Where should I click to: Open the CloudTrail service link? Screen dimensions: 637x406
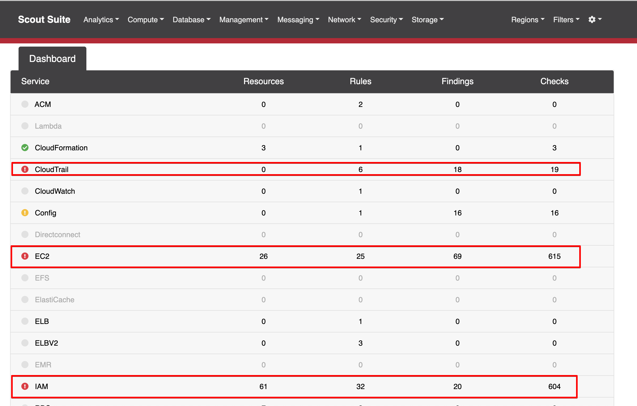pyautogui.click(x=52, y=169)
